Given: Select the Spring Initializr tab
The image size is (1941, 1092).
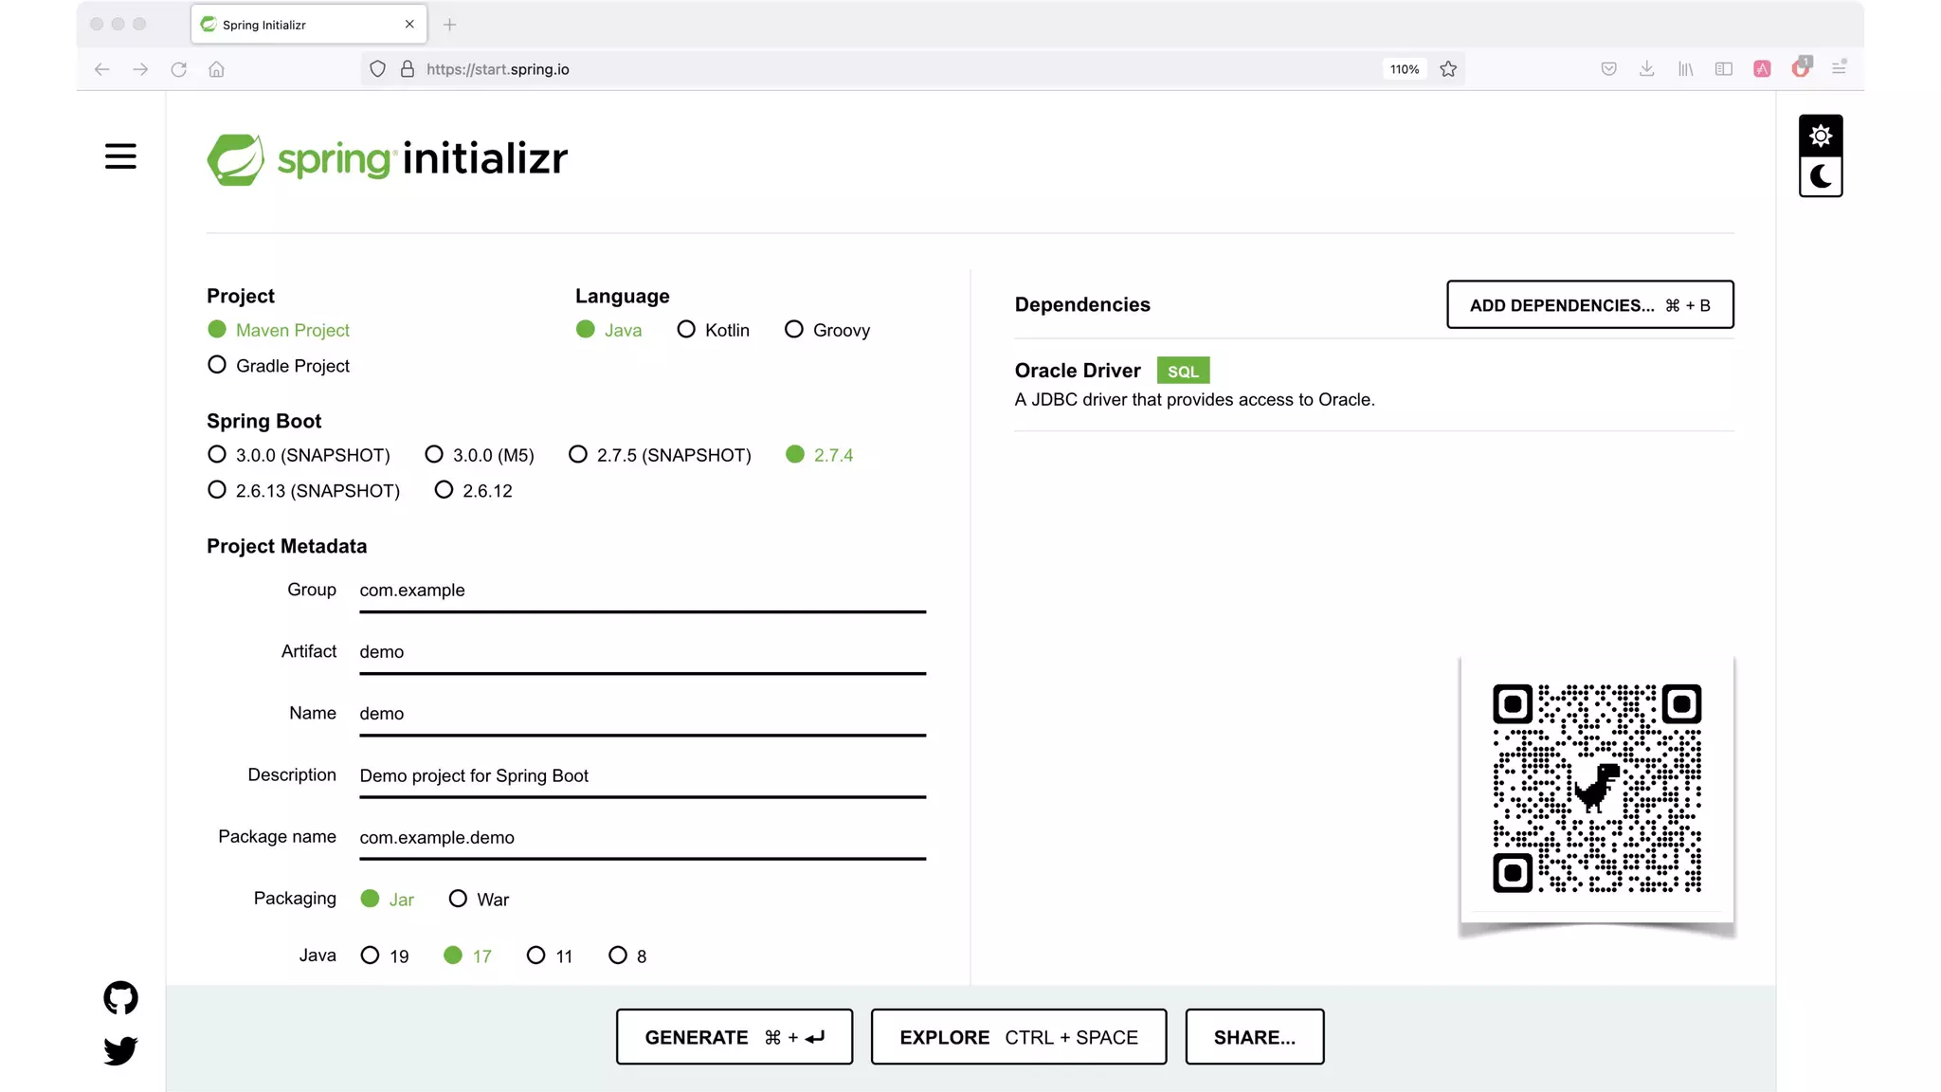Looking at the screenshot, I should 309,25.
